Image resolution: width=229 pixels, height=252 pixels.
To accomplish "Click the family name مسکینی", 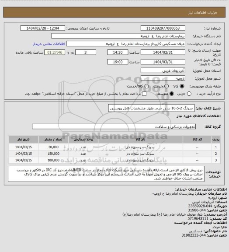I will point(195,231).
